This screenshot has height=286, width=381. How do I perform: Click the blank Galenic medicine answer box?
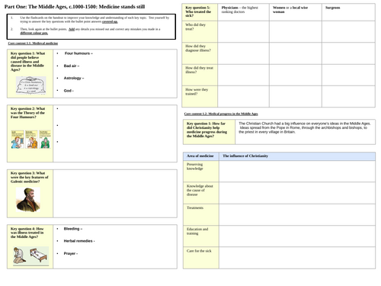point(115,194)
